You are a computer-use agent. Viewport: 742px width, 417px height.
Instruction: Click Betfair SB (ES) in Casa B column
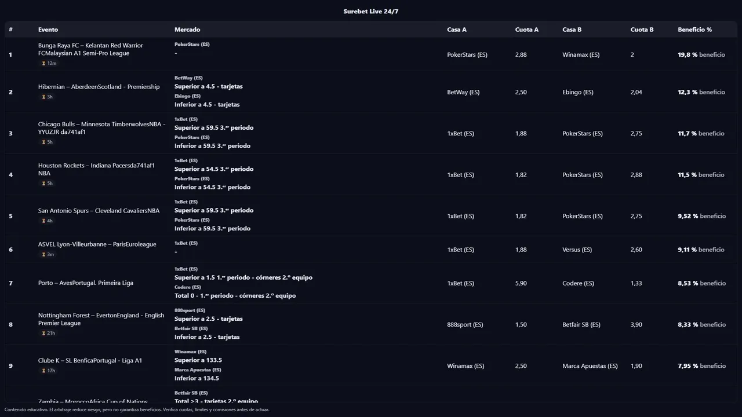point(581,325)
